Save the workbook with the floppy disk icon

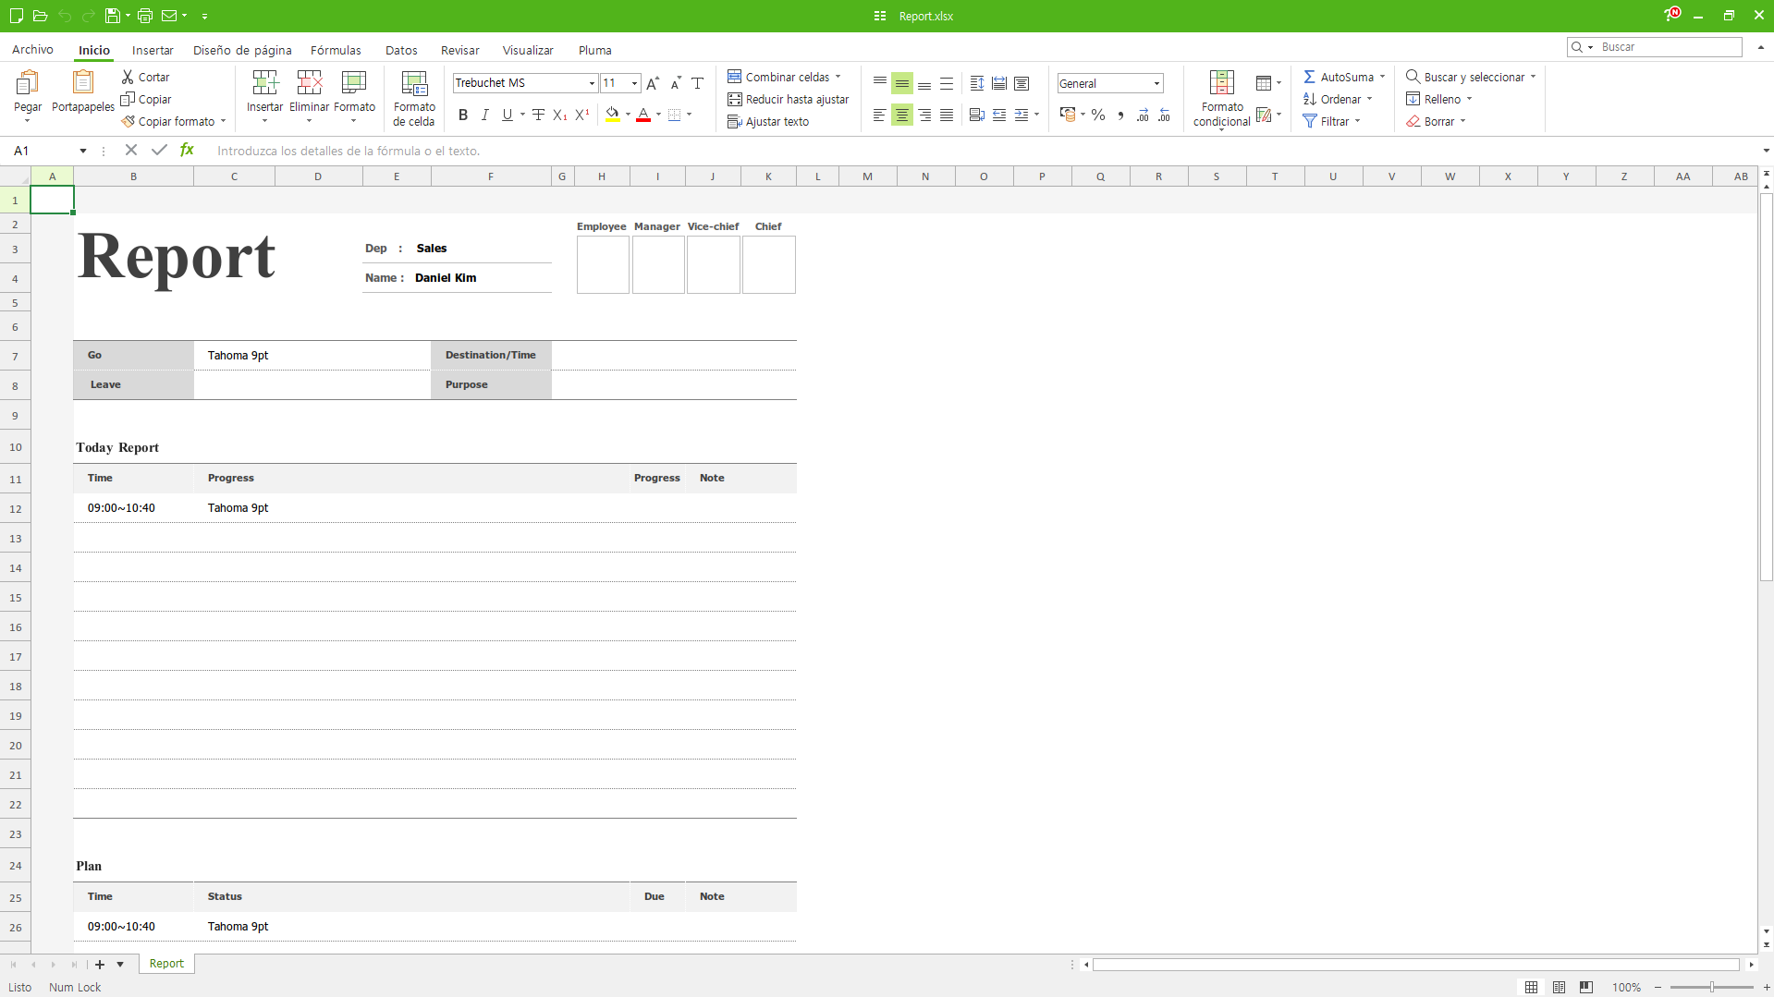112,16
